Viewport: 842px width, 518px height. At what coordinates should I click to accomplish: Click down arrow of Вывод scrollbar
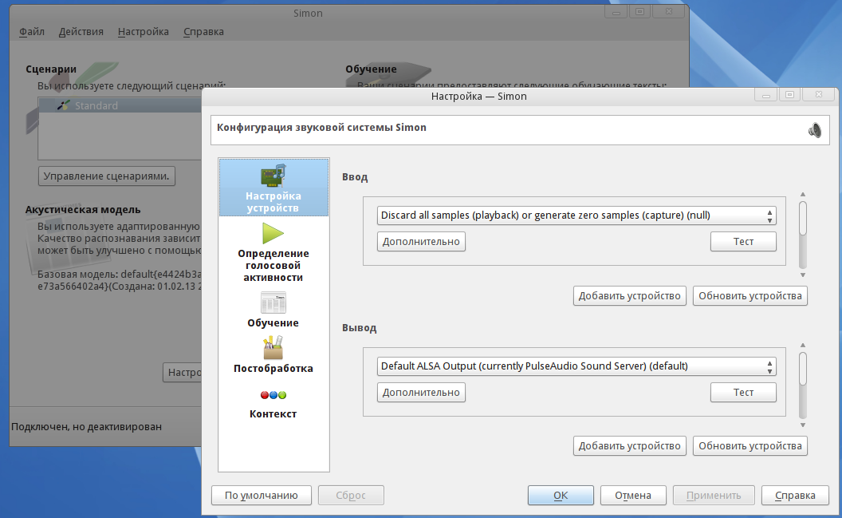click(x=803, y=425)
